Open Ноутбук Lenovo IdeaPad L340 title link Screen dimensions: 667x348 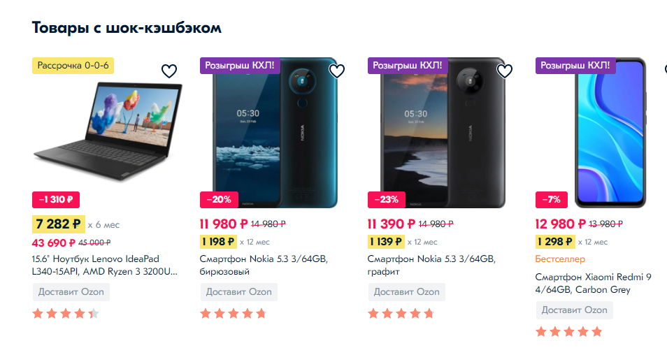point(105,265)
